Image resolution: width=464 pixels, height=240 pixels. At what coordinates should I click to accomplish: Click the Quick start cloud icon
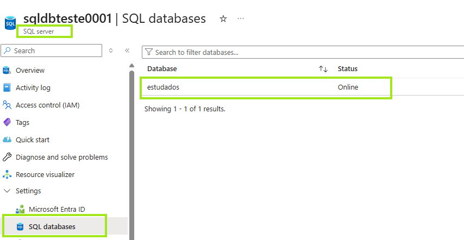tap(7, 140)
